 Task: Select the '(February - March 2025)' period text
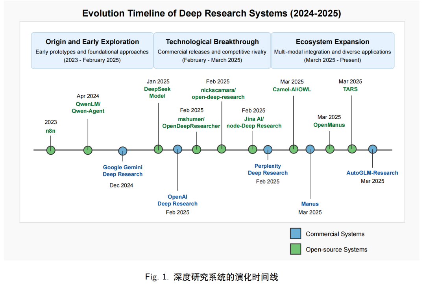point(212,60)
